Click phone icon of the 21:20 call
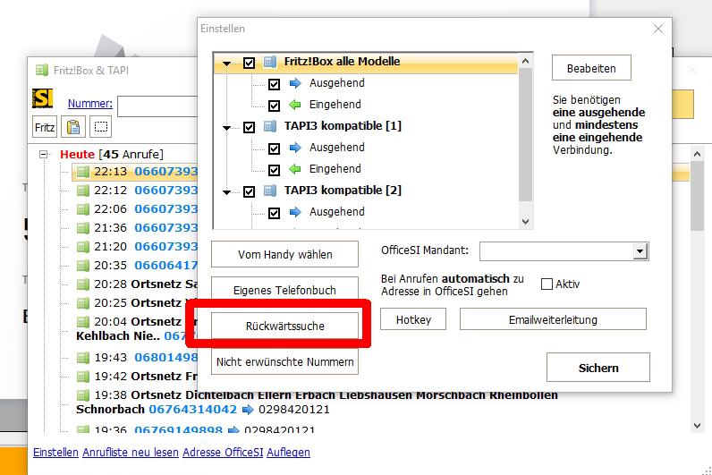Screen dimensions: 712x475 pos(82,247)
